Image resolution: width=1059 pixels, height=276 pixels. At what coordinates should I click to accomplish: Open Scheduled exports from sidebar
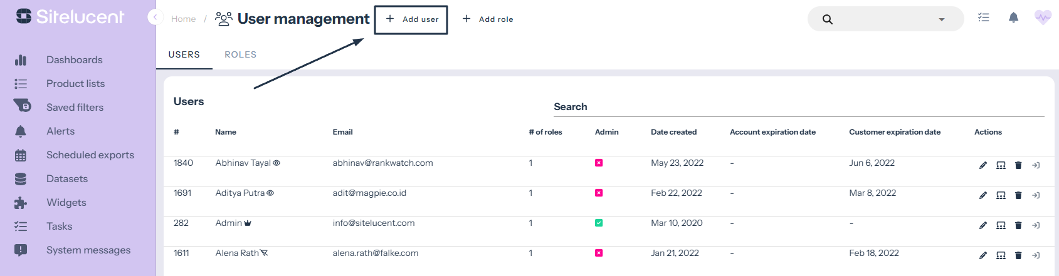pyautogui.click(x=90, y=155)
